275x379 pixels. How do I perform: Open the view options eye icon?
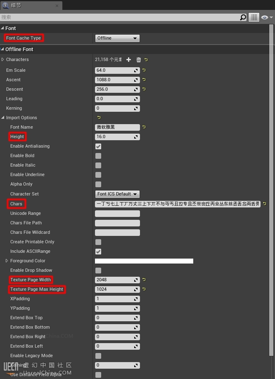pyautogui.click(x=264, y=17)
